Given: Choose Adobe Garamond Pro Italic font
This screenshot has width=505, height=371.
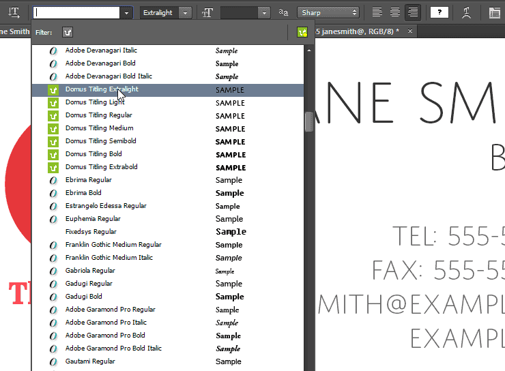Looking at the screenshot, I should [167, 323].
